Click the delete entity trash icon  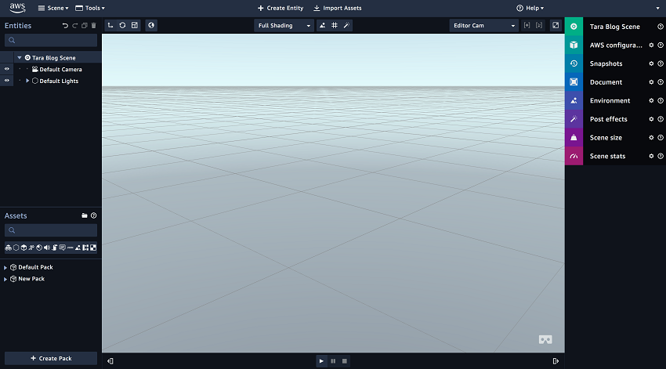click(x=94, y=26)
